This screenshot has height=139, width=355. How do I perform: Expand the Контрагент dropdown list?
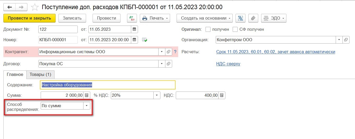point(162,52)
